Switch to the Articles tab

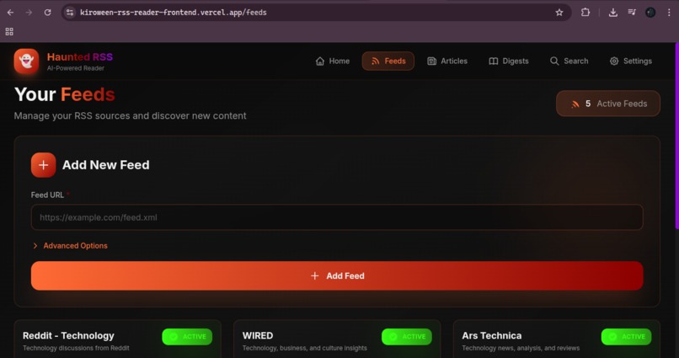click(x=447, y=61)
